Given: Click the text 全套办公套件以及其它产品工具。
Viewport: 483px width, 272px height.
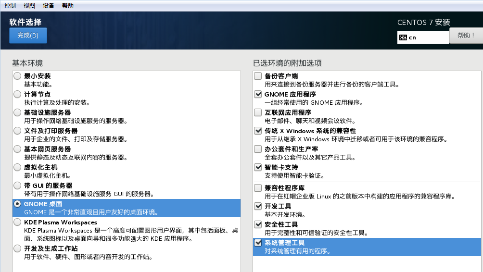Looking at the screenshot, I should pyautogui.click(x=310, y=157).
